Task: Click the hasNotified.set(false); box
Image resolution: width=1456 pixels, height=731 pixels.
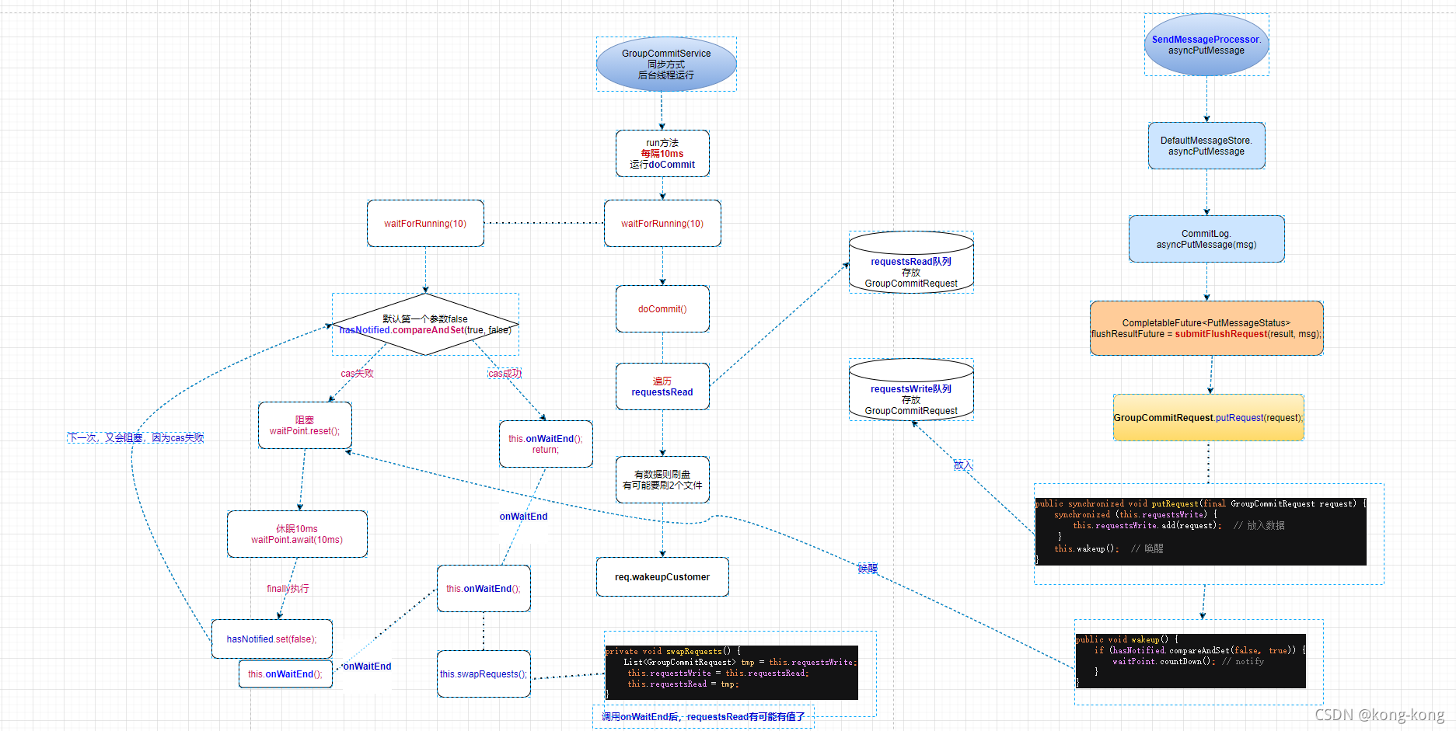Action: (x=272, y=639)
